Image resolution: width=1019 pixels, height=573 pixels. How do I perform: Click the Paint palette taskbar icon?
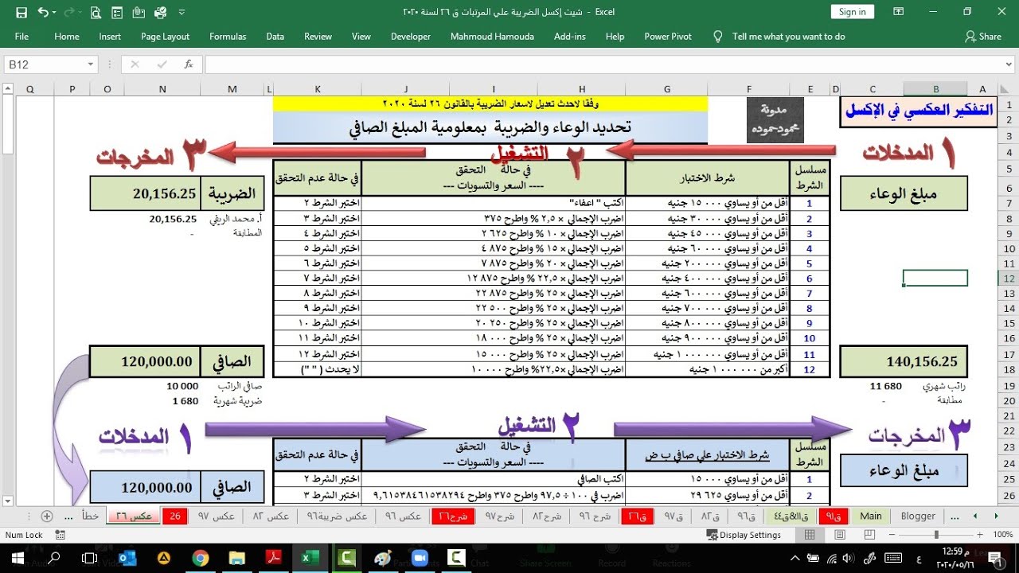click(x=382, y=559)
